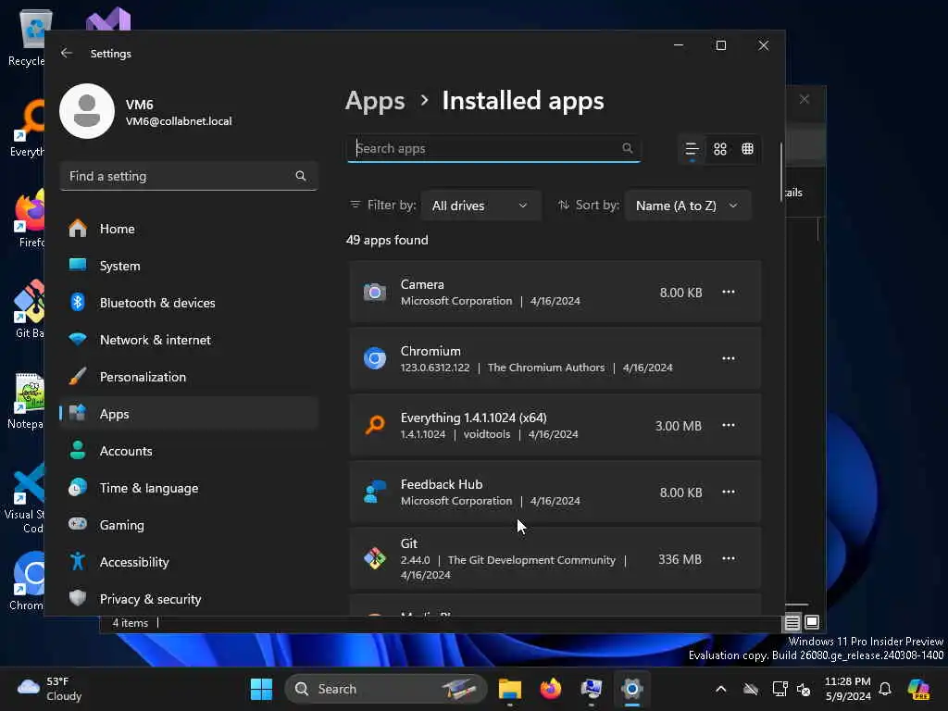This screenshot has height=711, width=948.
Task: Open more options for Feedback Hub
Action: (729, 492)
